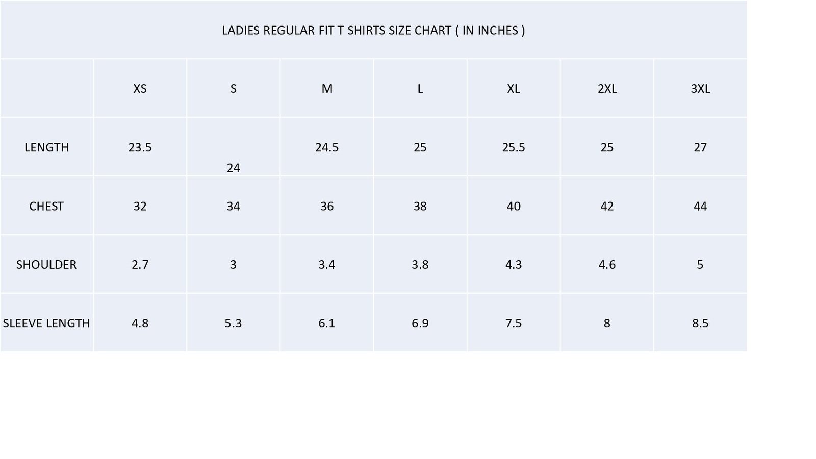816x459 pixels.
Task: Select the misaligned 24 length value
Action: tap(233, 168)
